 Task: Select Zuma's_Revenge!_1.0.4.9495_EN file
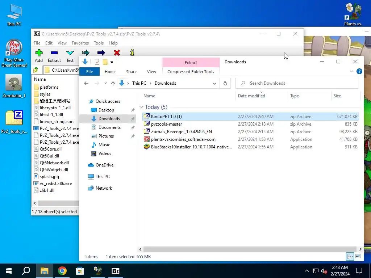(x=251, y=132)
